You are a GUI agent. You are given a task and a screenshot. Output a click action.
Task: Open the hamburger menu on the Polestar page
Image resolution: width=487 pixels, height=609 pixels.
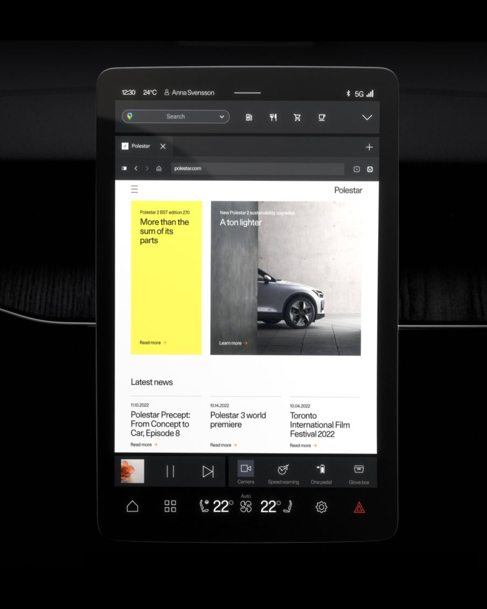(134, 189)
